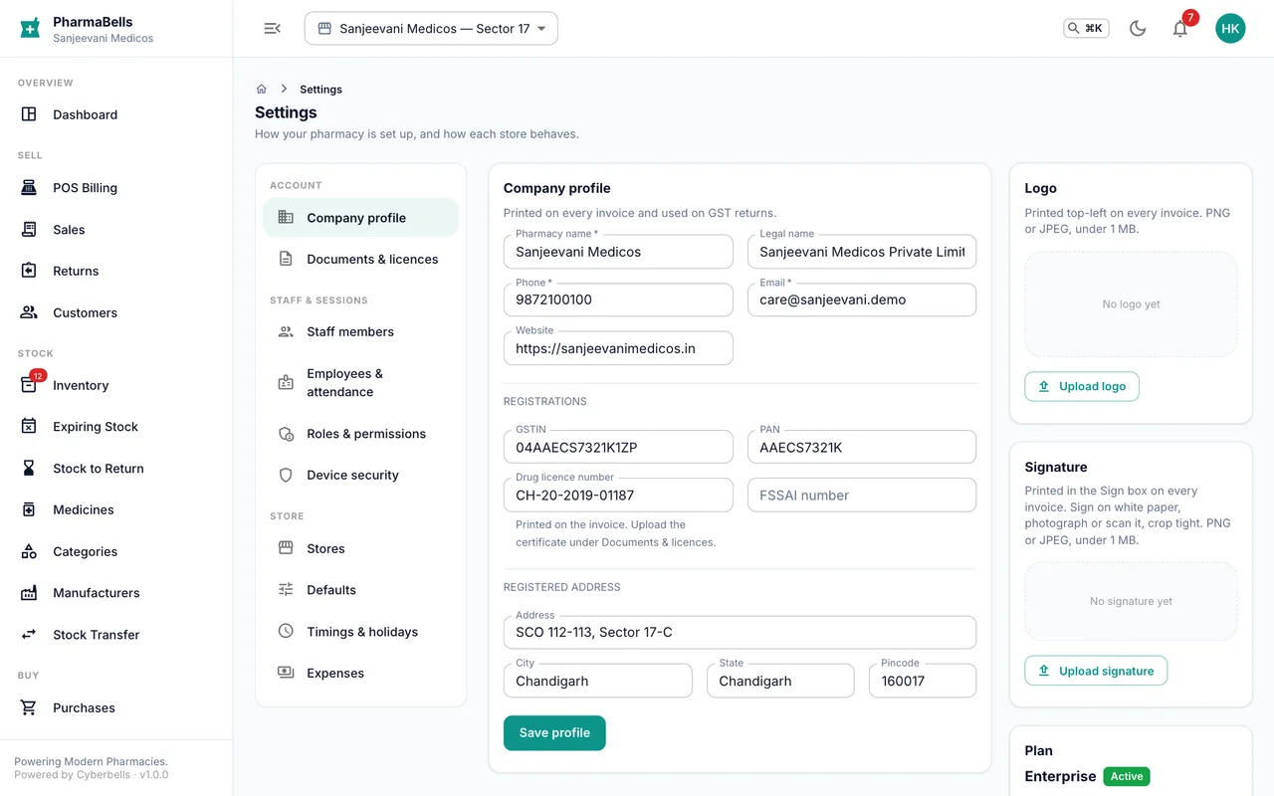Click the Medicines icon in sidebar
This screenshot has width=1274, height=796.
click(x=29, y=509)
